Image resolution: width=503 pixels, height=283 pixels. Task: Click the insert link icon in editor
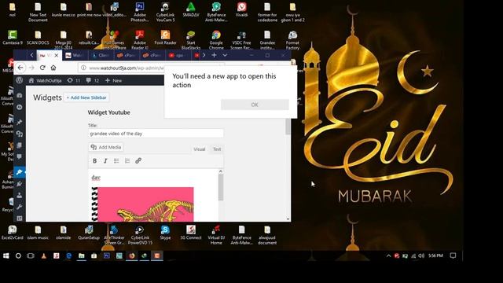pyautogui.click(x=138, y=160)
